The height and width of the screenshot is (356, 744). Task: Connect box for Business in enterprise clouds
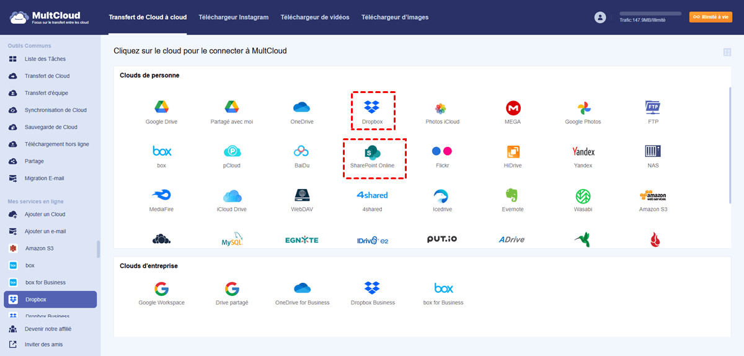coord(443,288)
